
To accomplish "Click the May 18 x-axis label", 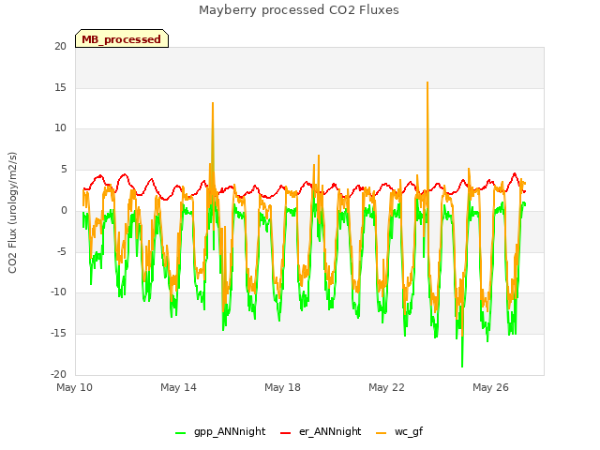I will coord(282,387).
